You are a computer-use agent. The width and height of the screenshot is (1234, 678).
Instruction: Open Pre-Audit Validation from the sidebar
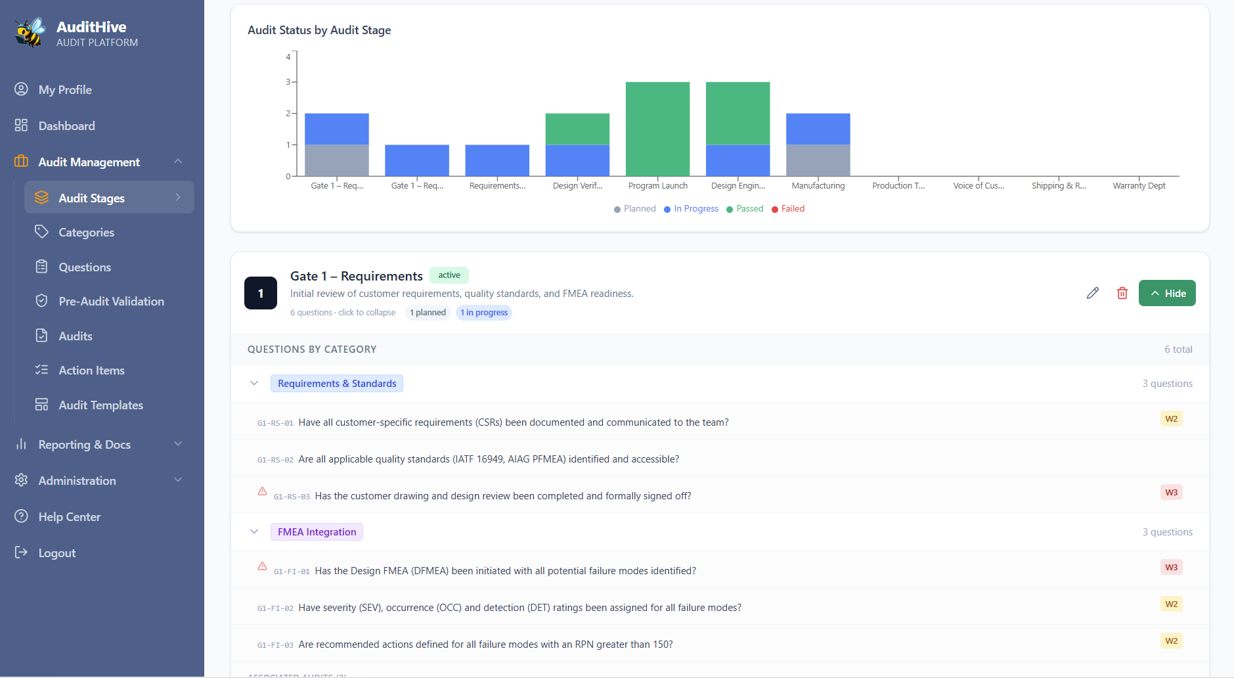coord(111,301)
